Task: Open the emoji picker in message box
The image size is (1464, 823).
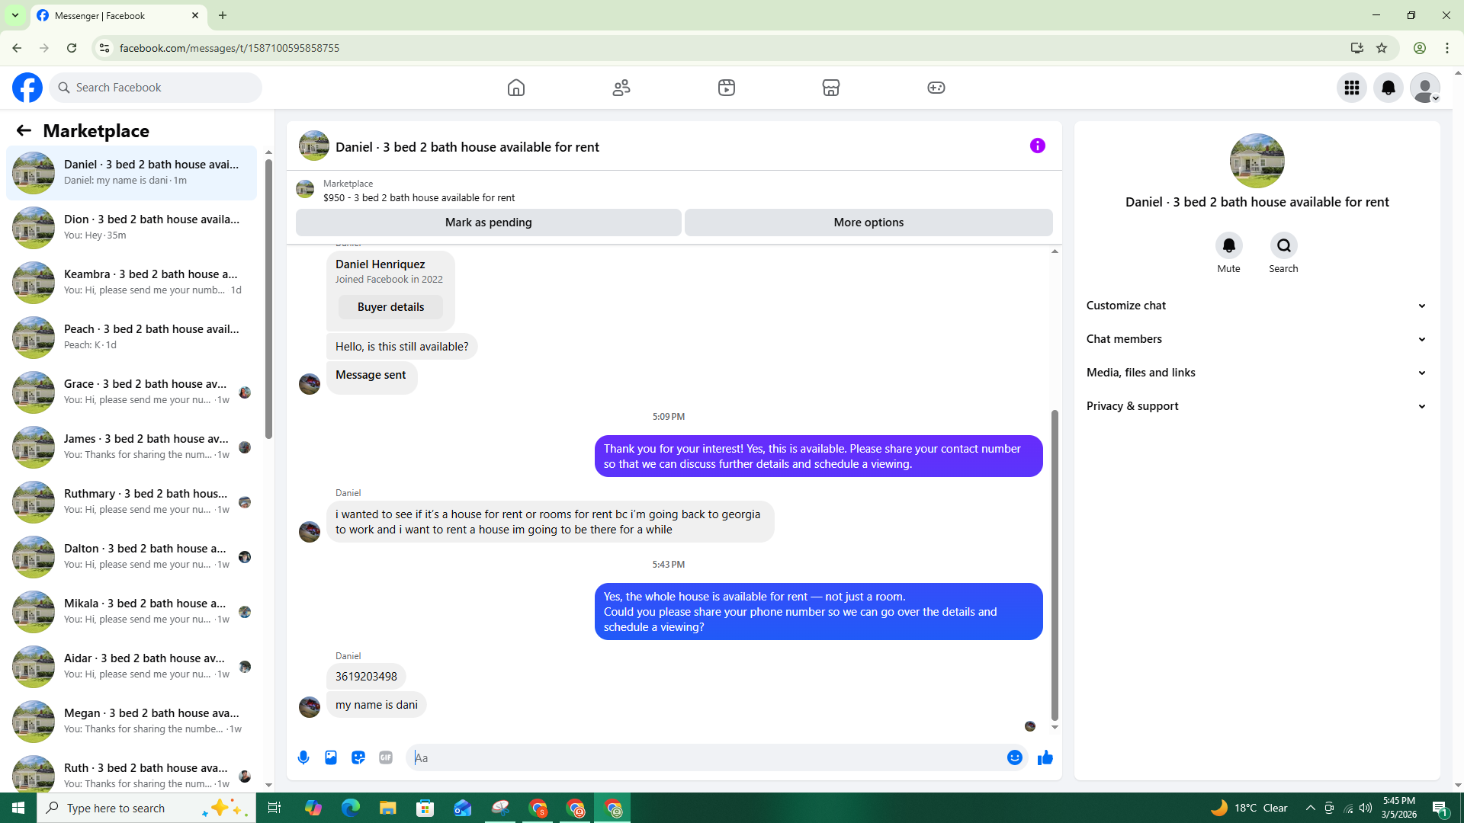Action: [1014, 757]
